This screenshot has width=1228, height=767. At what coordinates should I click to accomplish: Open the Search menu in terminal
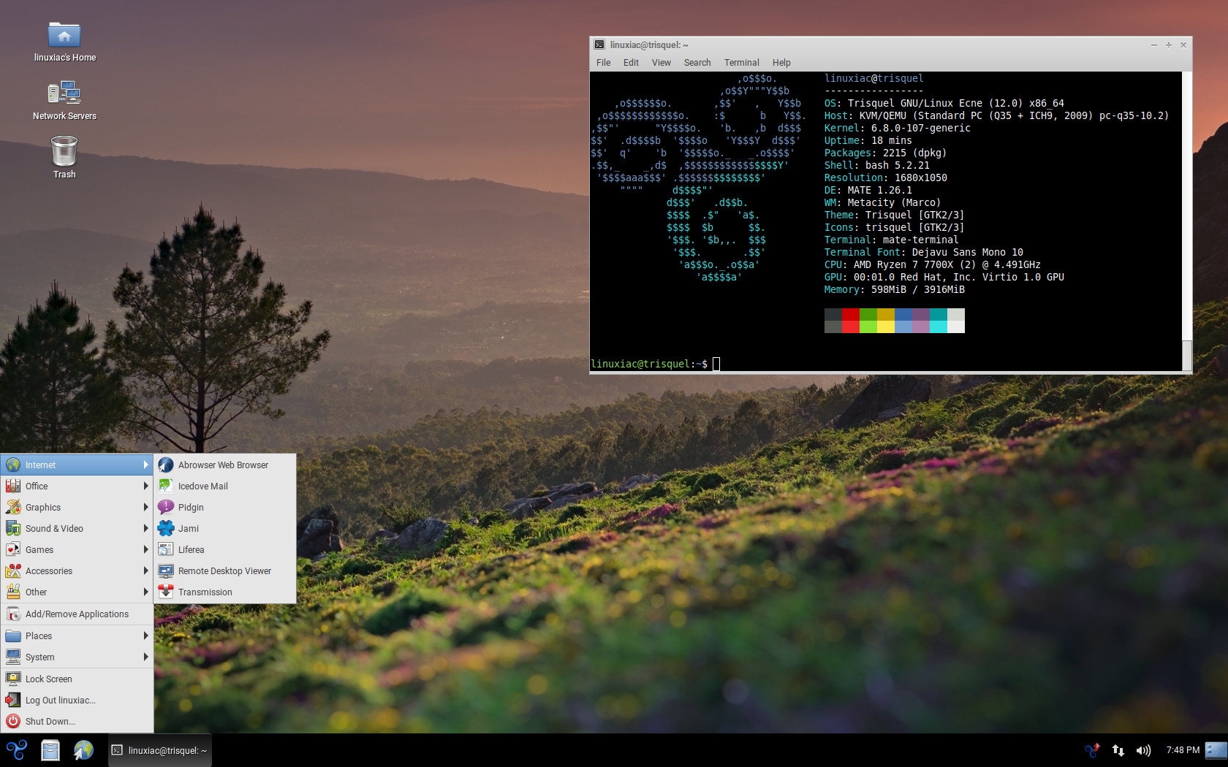[x=697, y=63]
